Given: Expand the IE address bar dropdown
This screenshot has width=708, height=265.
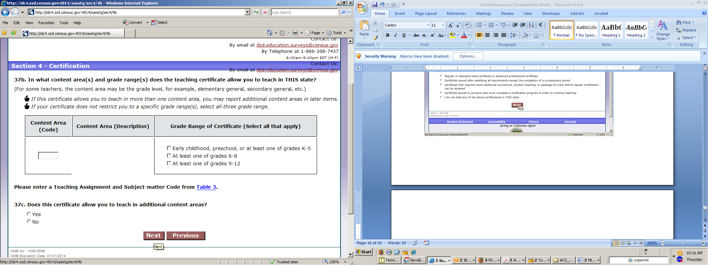Looking at the screenshot, I should (x=247, y=12).
